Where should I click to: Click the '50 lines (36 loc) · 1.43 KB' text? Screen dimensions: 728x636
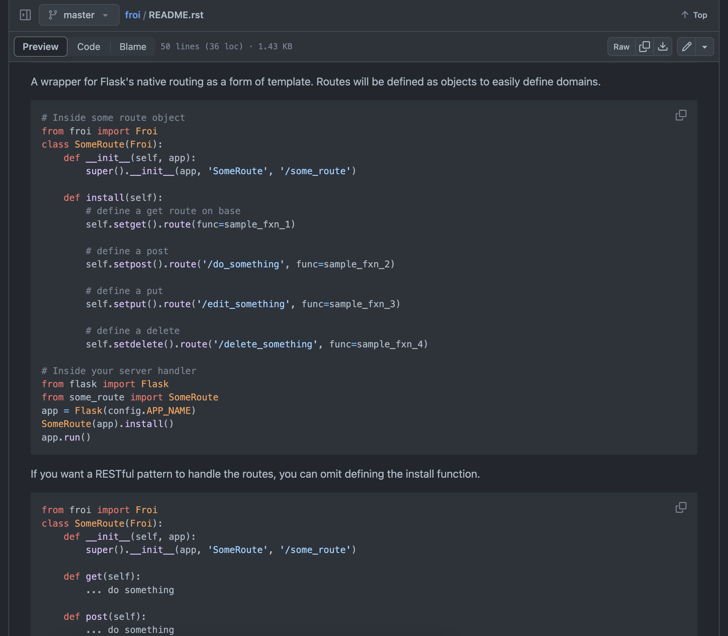[226, 47]
